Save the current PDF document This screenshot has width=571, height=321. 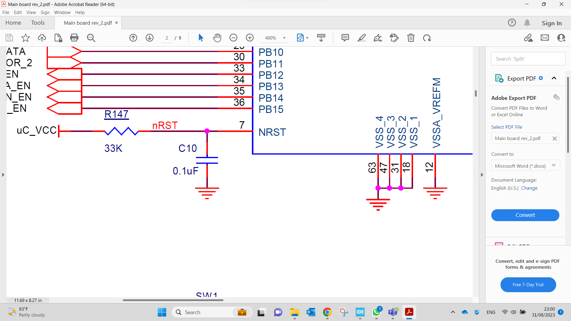coord(9,38)
